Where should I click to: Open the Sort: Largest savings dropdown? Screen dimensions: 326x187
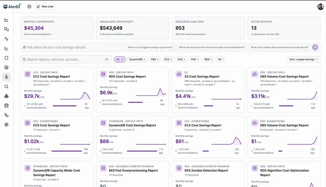[303, 59]
